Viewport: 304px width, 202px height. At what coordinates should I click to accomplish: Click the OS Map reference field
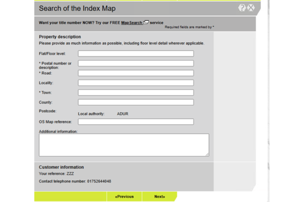click(x=136, y=122)
